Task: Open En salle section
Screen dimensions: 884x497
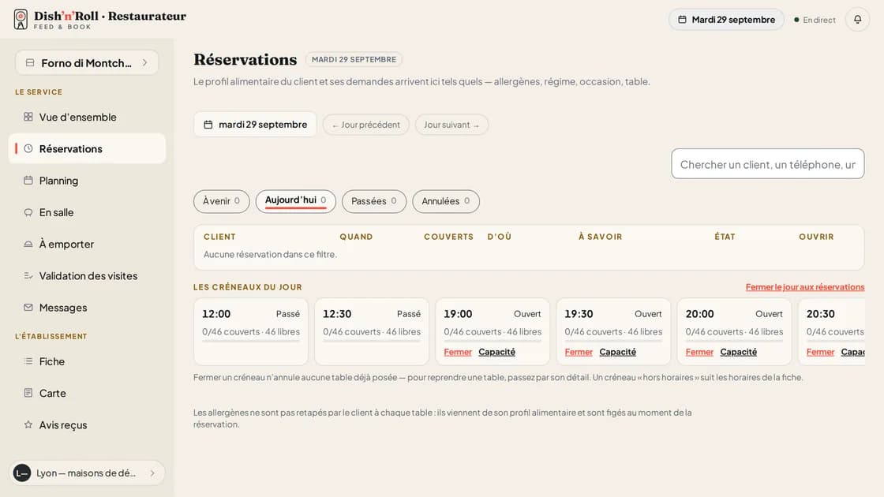Action: pyautogui.click(x=87, y=212)
